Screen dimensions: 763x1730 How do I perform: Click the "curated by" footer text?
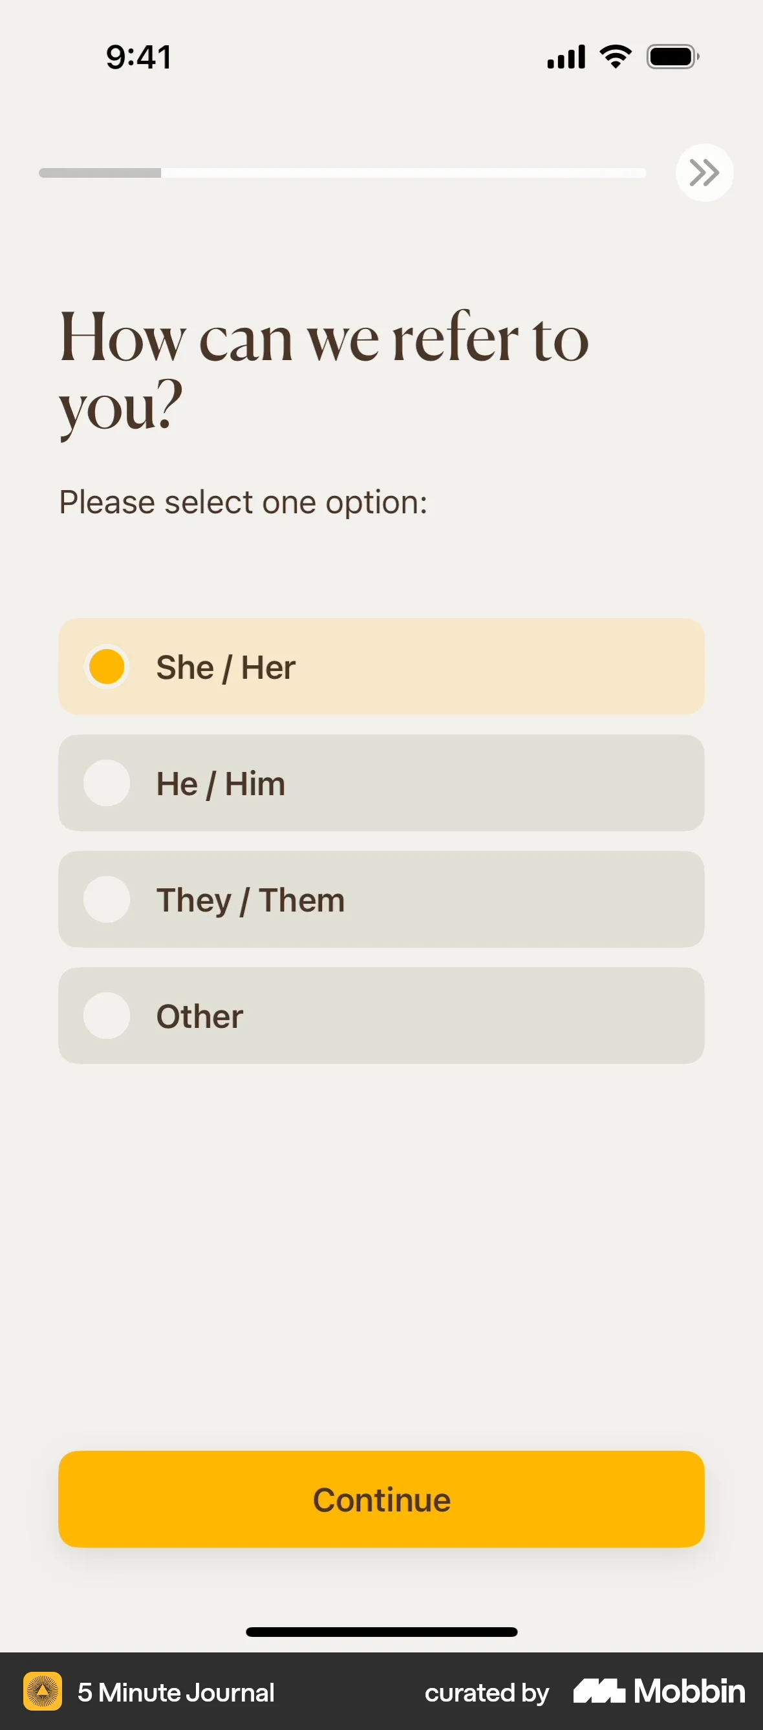pos(487,1693)
